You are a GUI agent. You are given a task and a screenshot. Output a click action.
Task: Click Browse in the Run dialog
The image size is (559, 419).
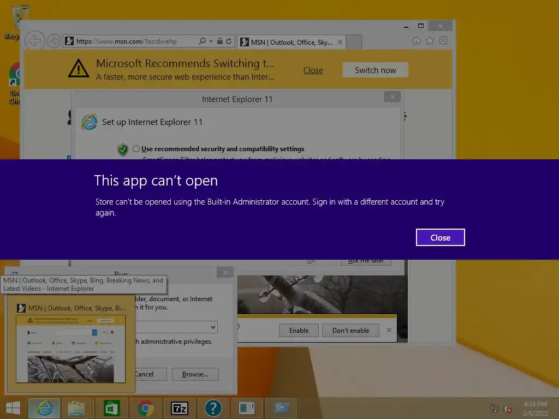[x=195, y=374]
